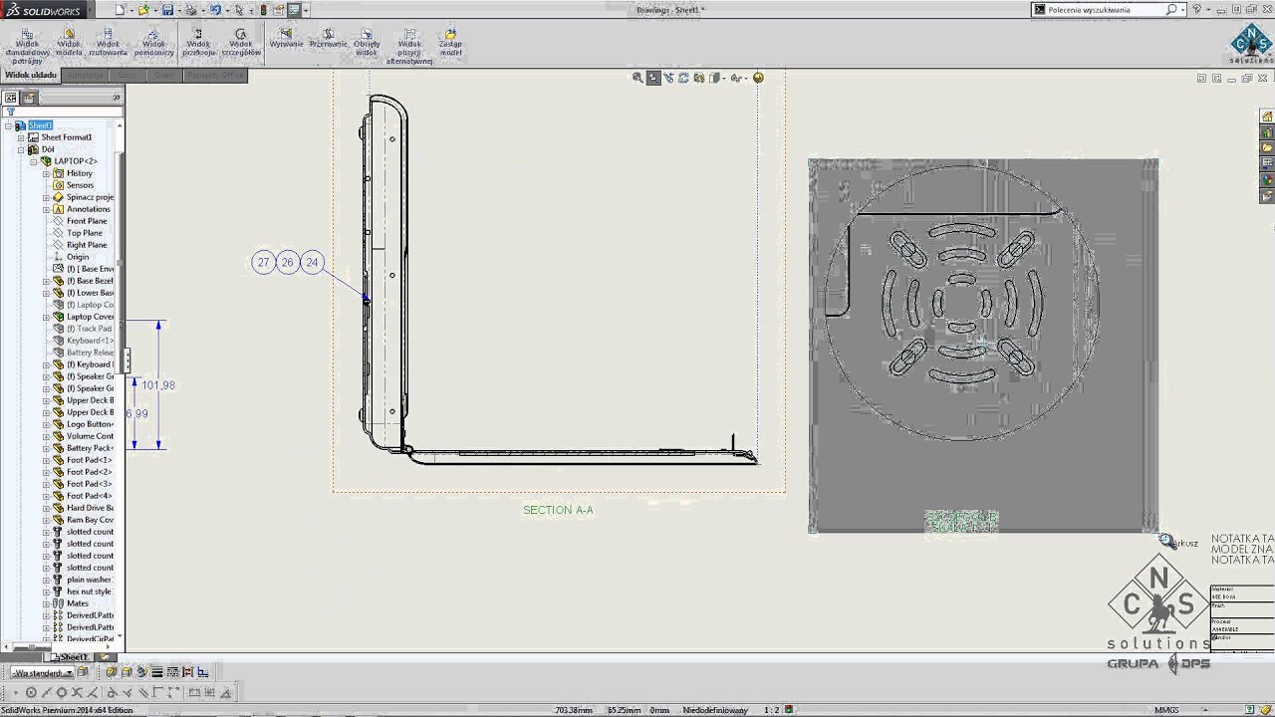Click balloon number 27

click(x=263, y=263)
